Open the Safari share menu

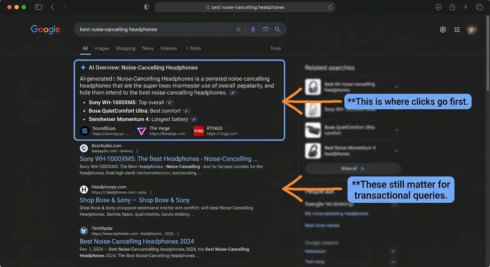point(452,7)
